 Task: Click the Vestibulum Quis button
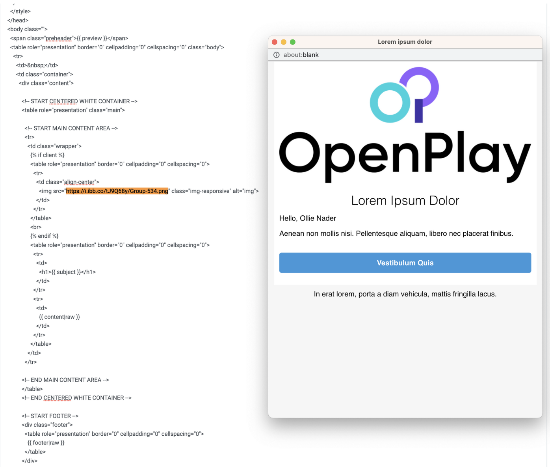coord(405,263)
